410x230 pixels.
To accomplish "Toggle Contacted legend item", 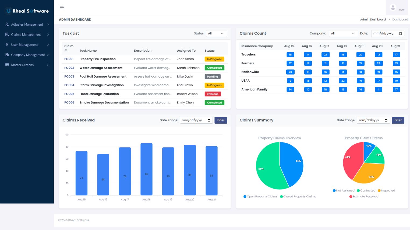I will pos(366,190).
